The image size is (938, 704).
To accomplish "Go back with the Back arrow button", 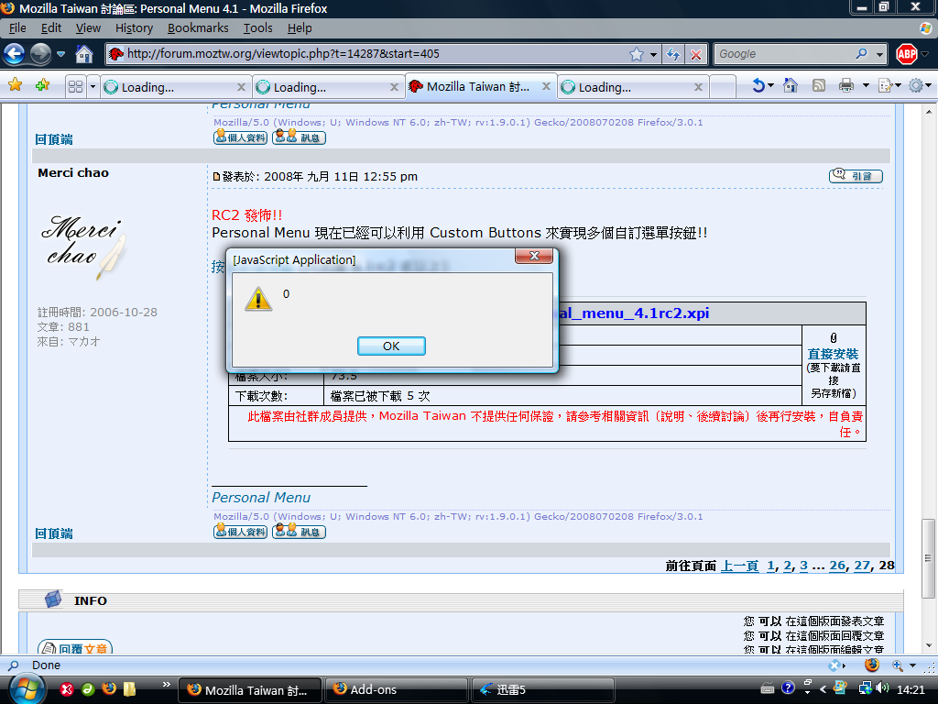I will [15, 54].
